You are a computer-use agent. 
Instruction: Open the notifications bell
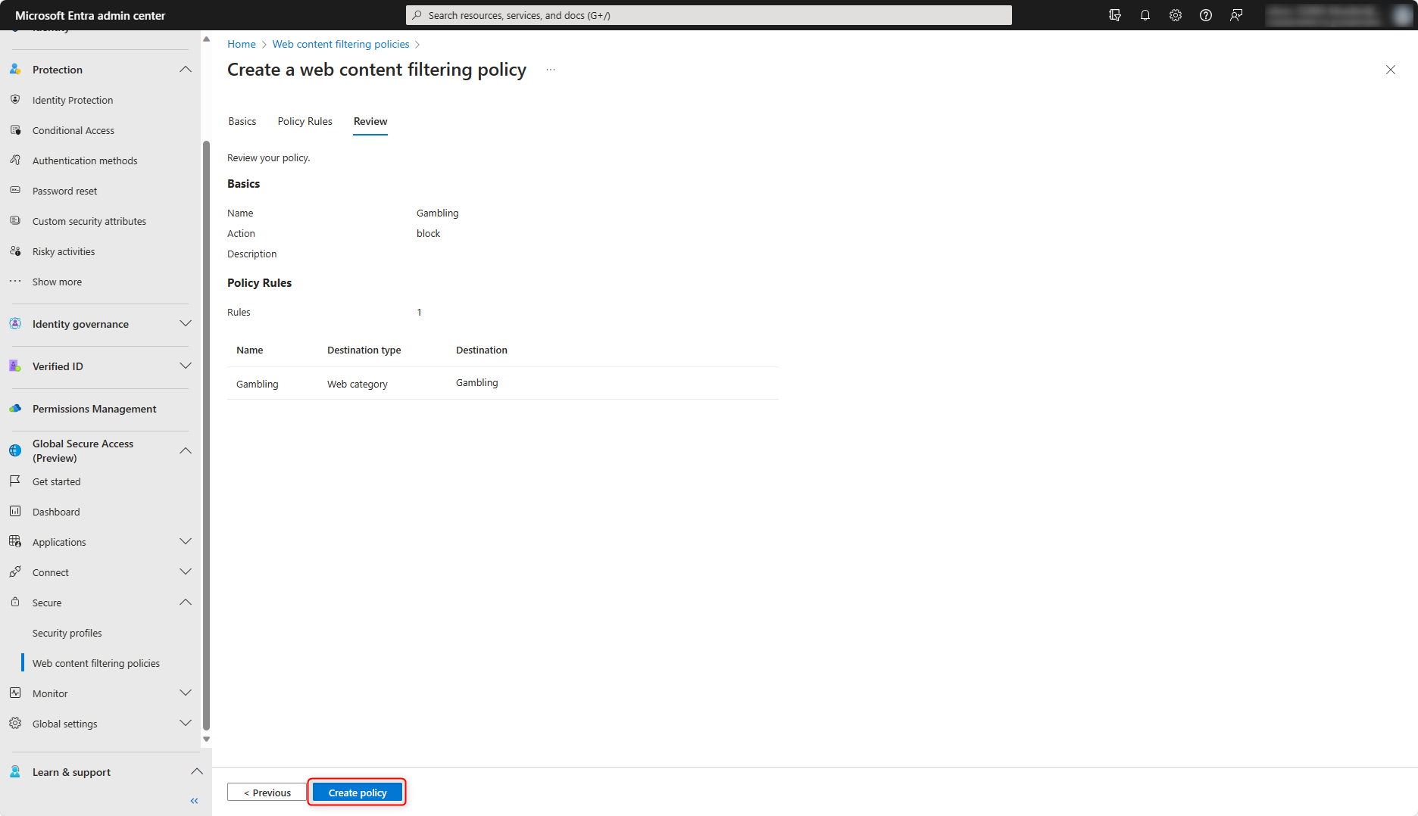1145,14
